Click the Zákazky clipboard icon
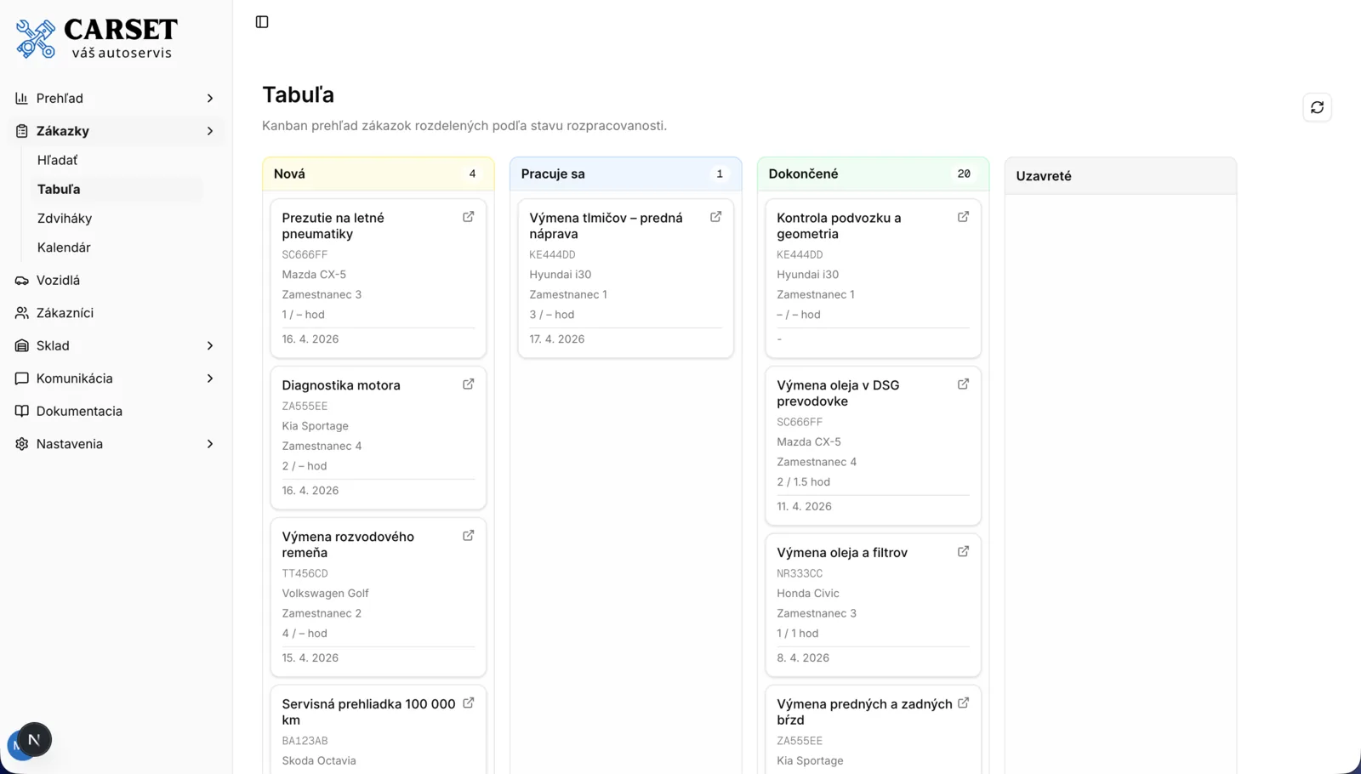Image resolution: width=1361 pixels, height=774 pixels. 22,131
